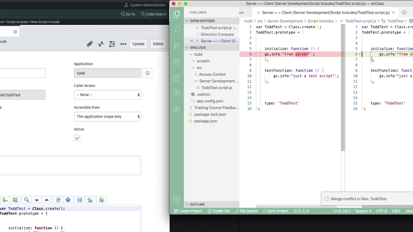This screenshot has height=232, width=413.
Task: Collapse the Server Development folder
Action: 196,81
